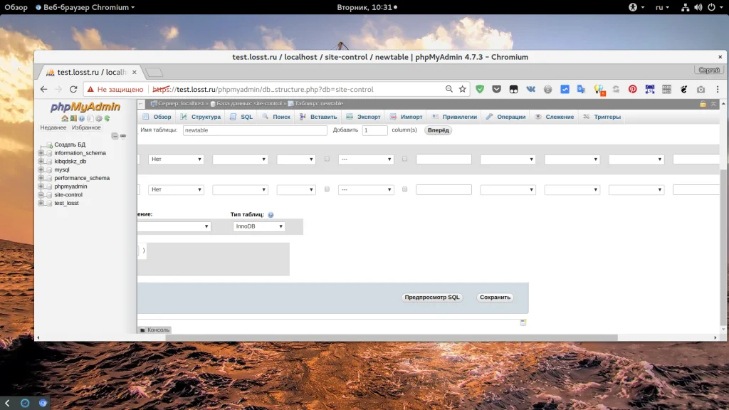Screen dimensions: 729x410
Task: Open the VK extension icon
Action: pos(530,90)
